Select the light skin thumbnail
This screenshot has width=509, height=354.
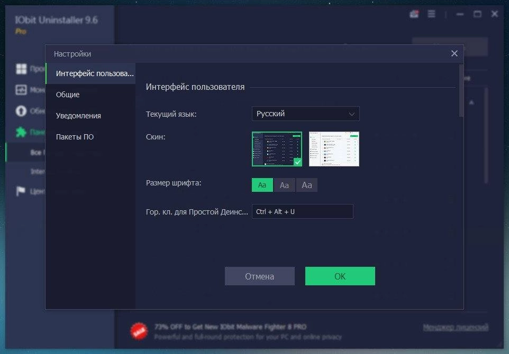[x=334, y=149]
